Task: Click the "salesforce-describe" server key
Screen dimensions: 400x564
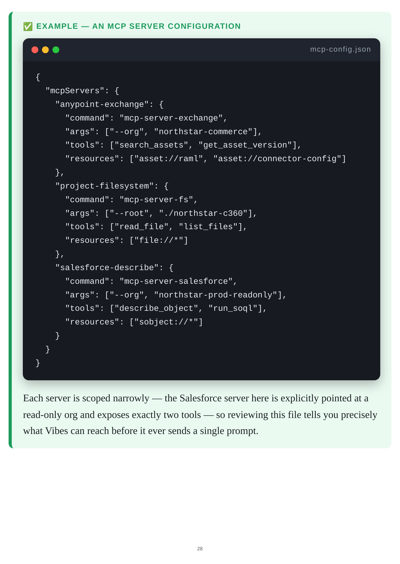Action: 107,268
